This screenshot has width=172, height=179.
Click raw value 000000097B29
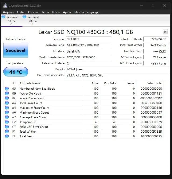tap(151, 132)
